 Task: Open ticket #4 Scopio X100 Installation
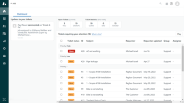tap(98, 72)
